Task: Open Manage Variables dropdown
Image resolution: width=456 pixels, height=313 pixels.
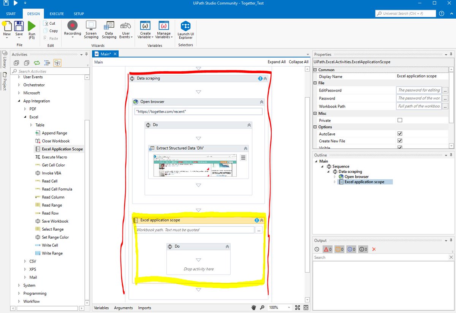Action: pos(164,30)
